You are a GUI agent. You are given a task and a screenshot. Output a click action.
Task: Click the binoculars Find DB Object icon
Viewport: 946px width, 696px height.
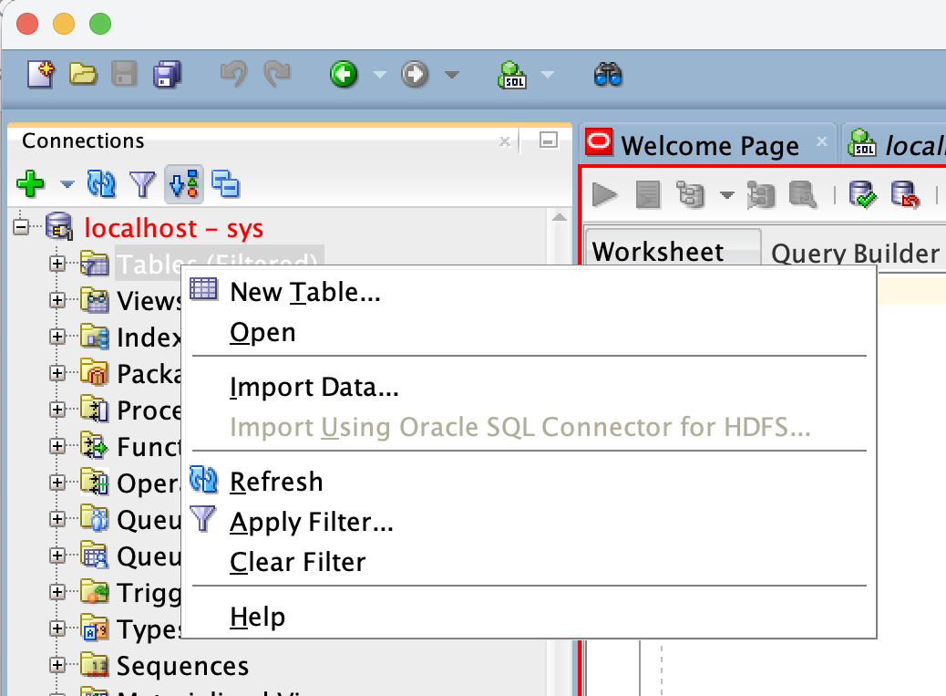(608, 75)
